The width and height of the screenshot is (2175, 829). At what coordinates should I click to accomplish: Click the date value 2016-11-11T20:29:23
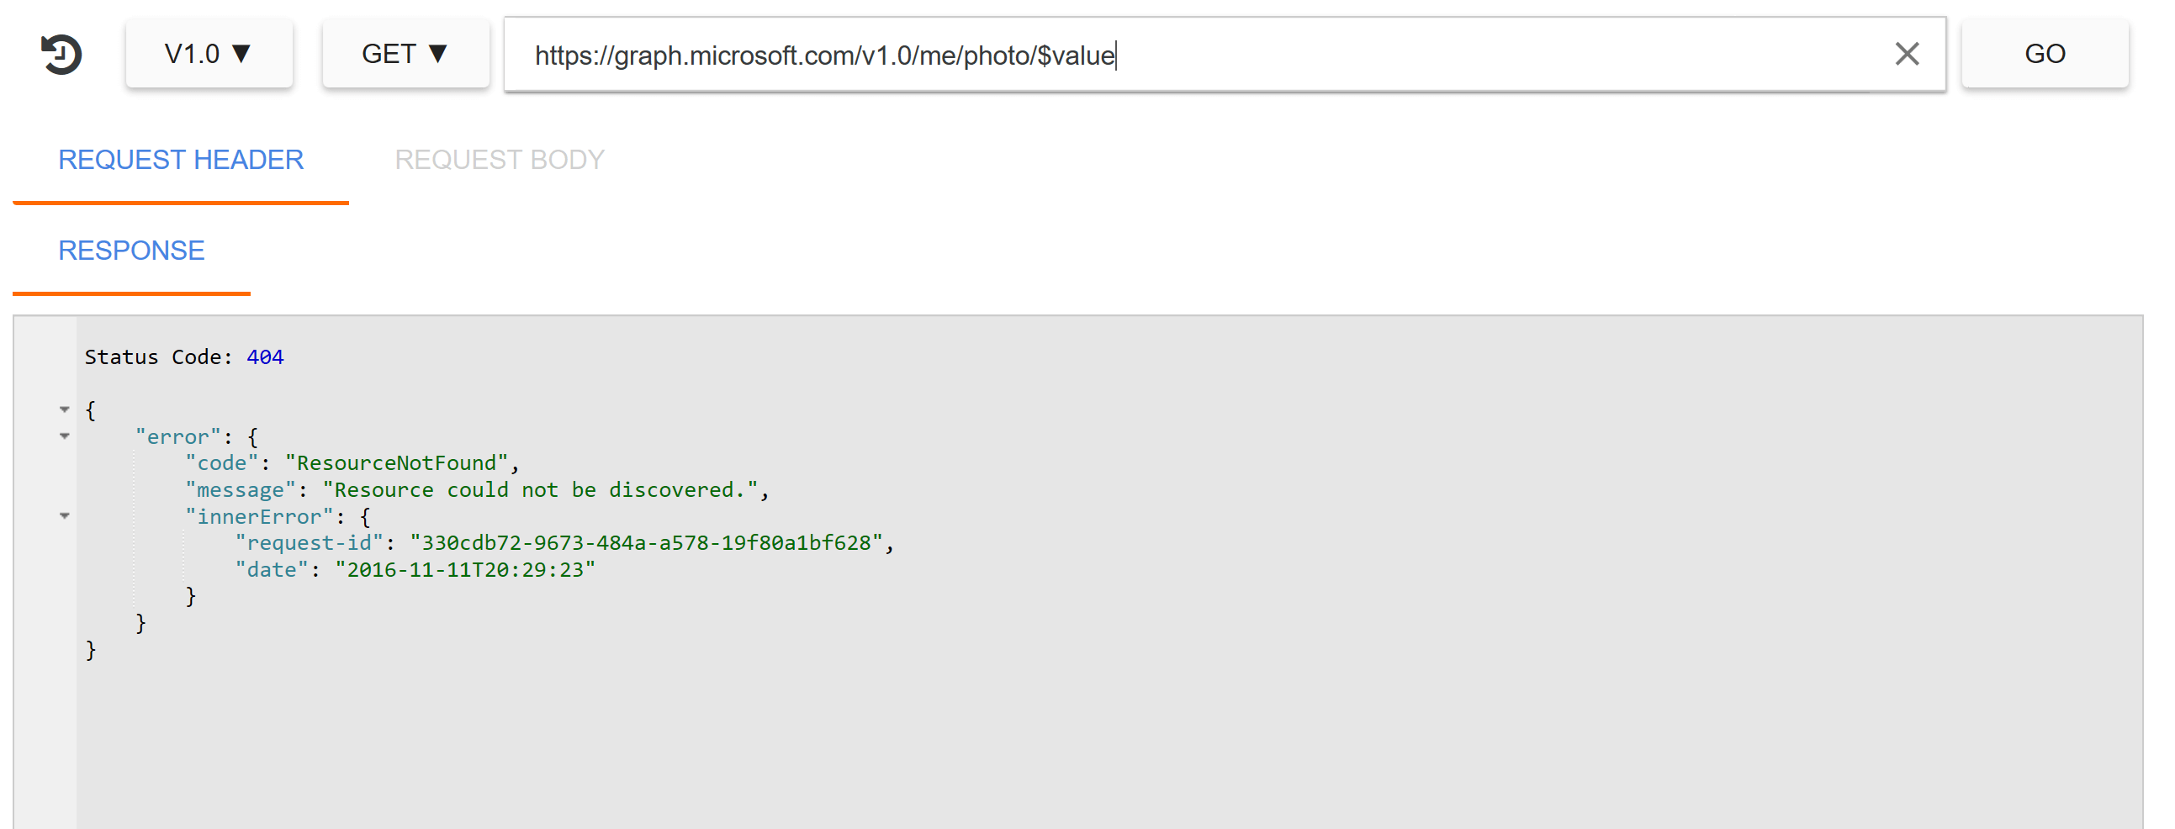click(465, 570)
